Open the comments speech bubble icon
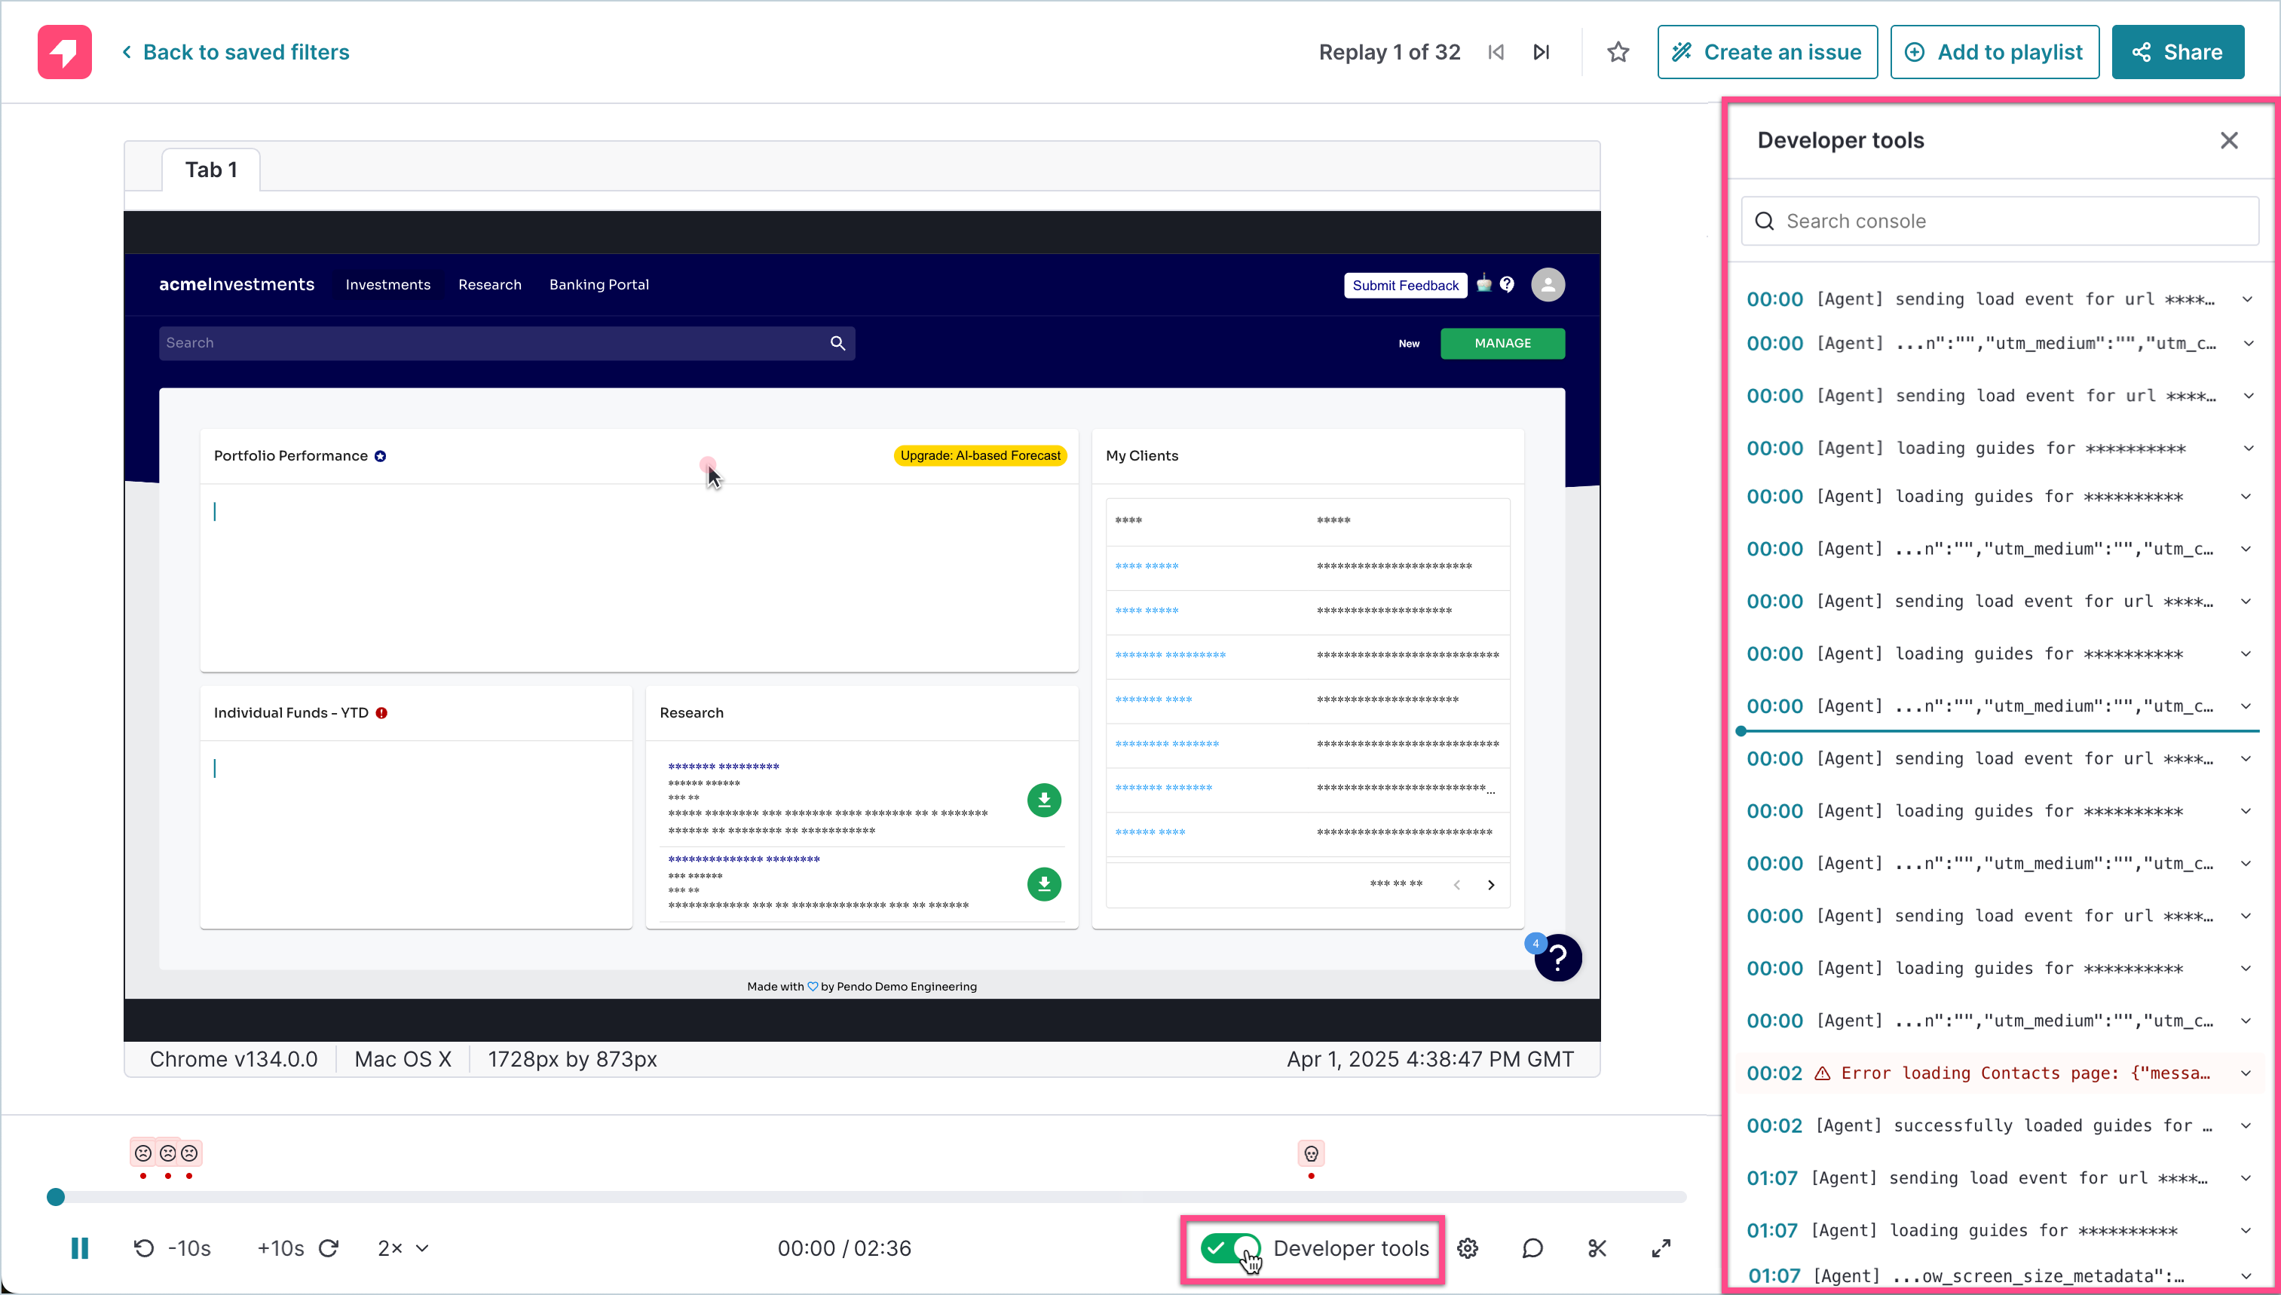This screenshot has width=2281, height=1295. coord(1532,1249)
